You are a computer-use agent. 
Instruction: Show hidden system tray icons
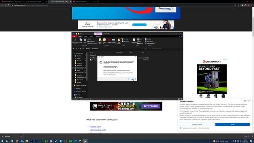pyautogui.click(x=231, y=141)
